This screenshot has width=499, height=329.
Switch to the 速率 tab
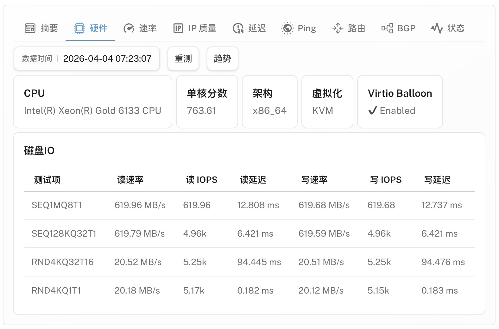pos(140,28)
